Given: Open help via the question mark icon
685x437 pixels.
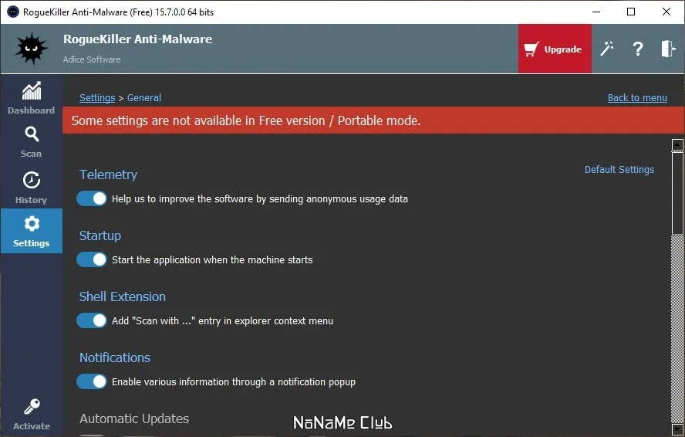Looking at the screenshot, I should click(638, 49).
